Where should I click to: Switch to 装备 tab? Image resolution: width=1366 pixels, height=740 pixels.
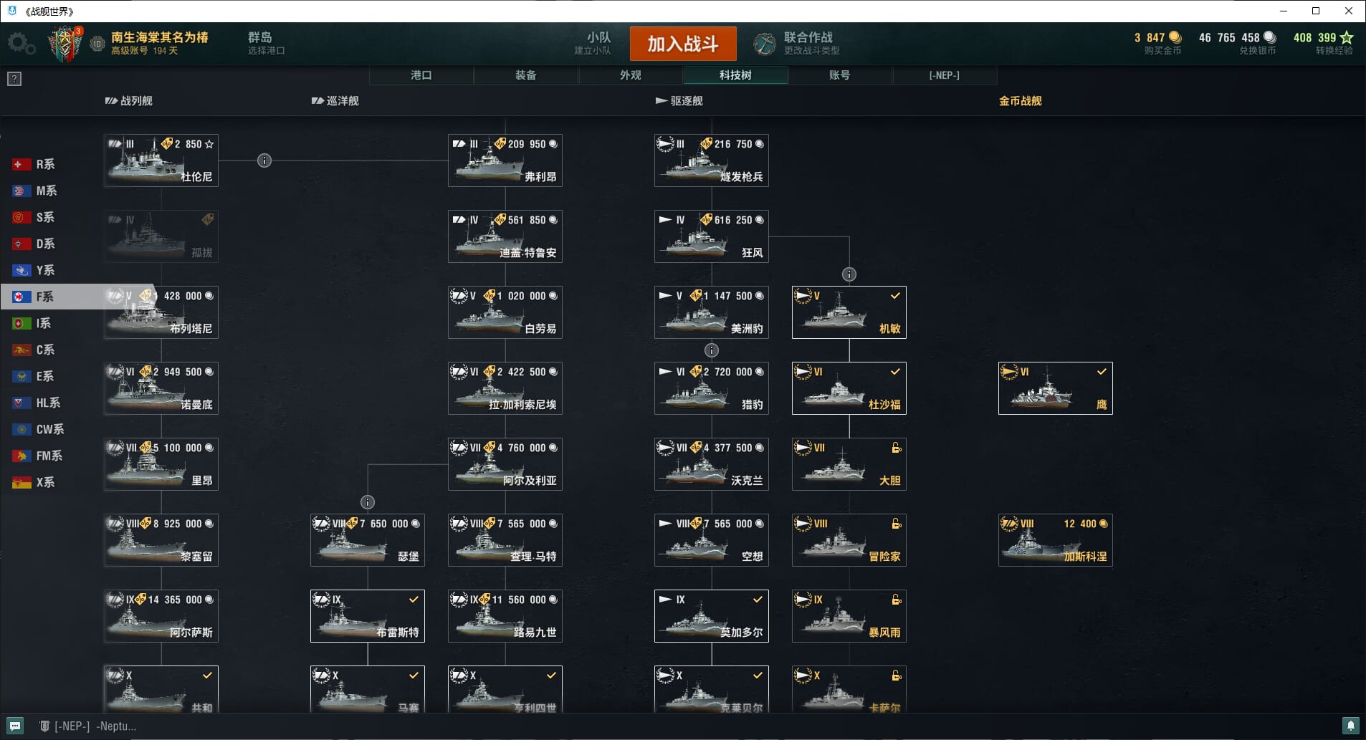click(x=526, y=75)
